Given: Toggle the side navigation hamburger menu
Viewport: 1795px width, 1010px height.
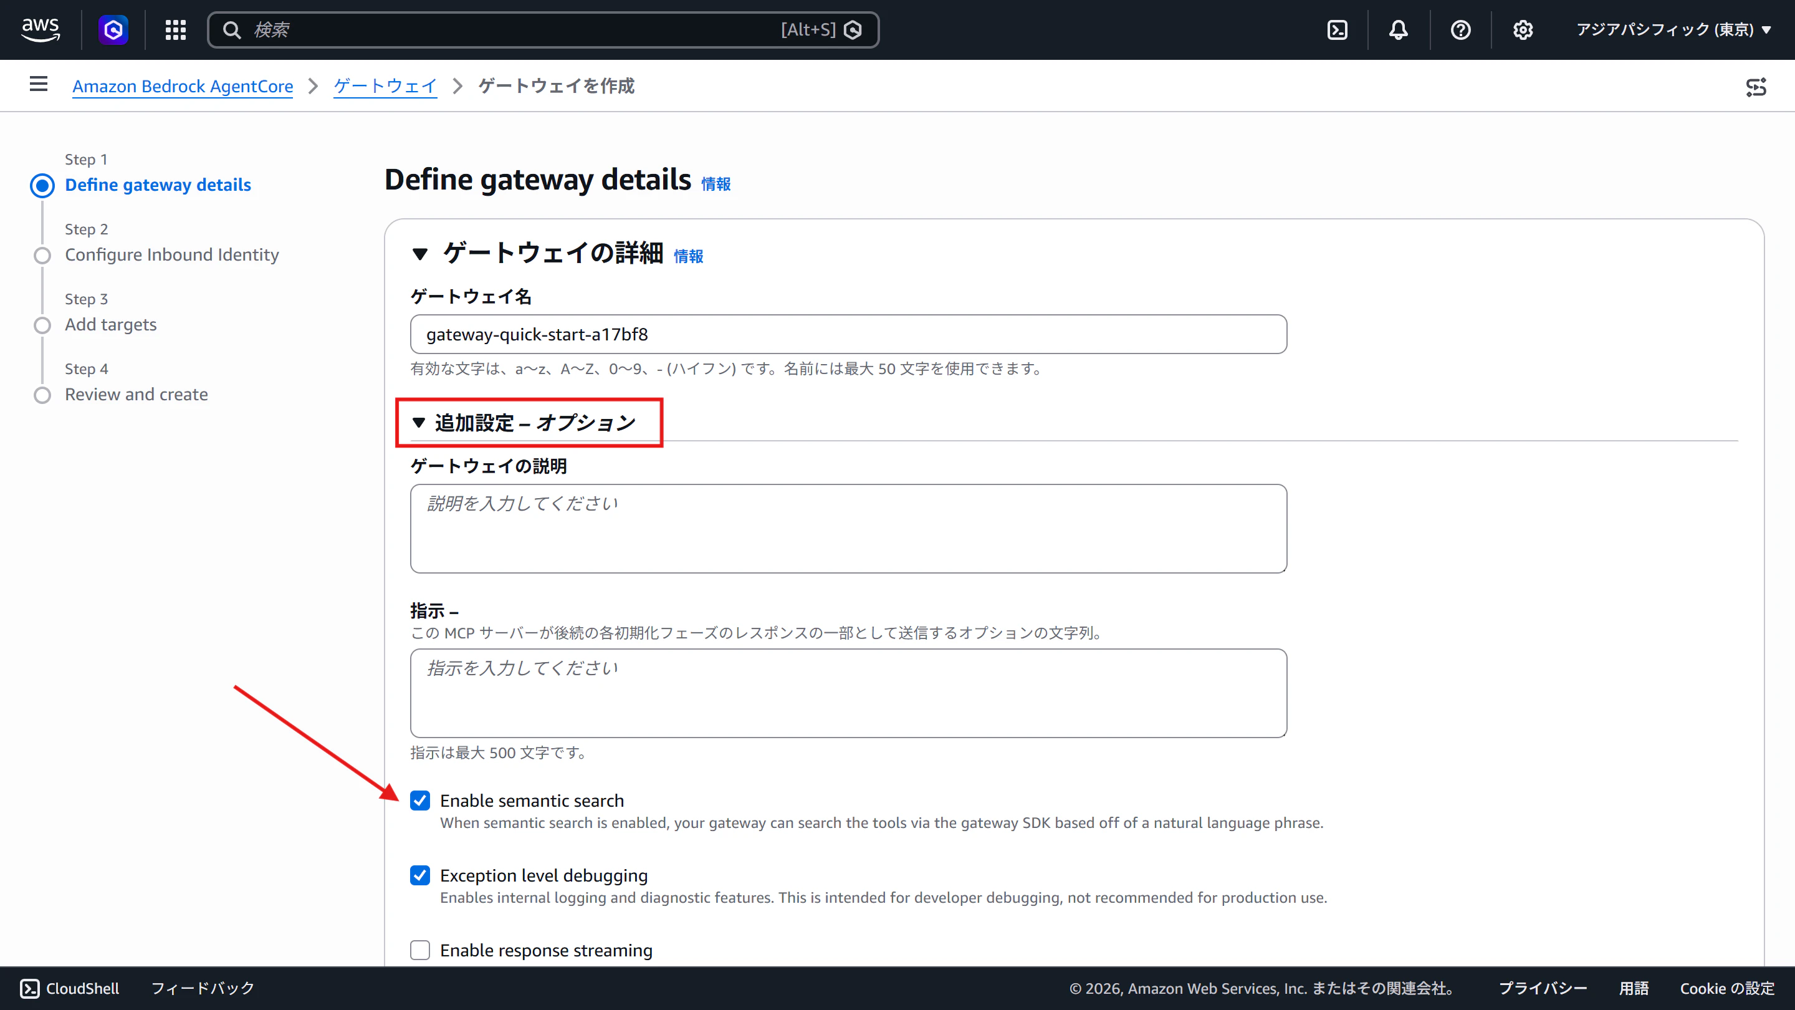Looking at the screenshot, I should (39, 84).
